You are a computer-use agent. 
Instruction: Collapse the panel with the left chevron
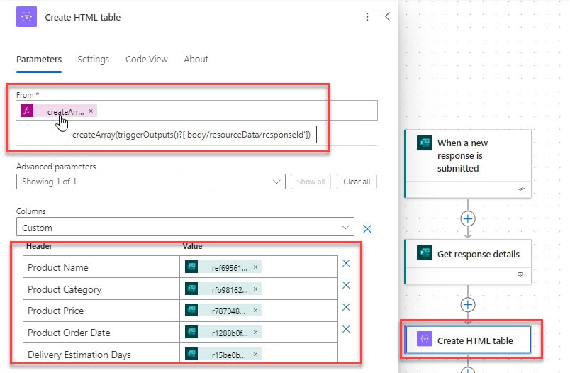click(x=388, y=16)
